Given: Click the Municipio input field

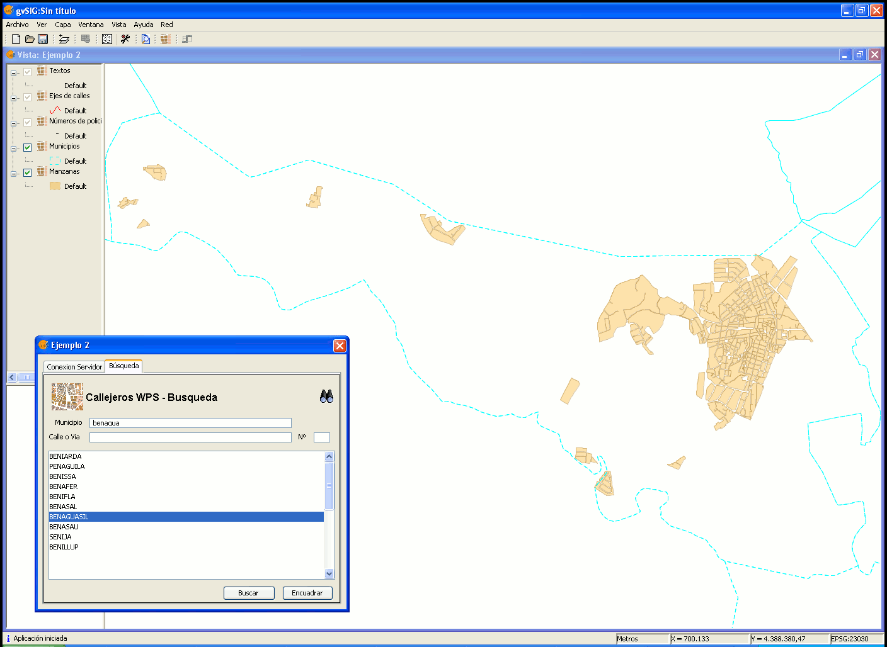Looking at the screenshot, I should (190, 423).
